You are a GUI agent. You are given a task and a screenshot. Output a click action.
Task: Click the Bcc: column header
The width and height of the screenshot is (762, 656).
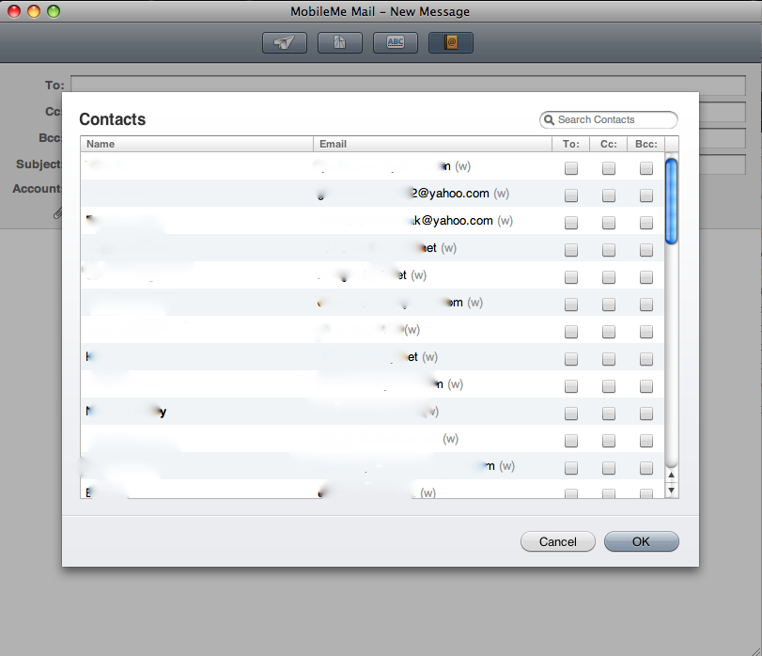click(x=645, y=144)
